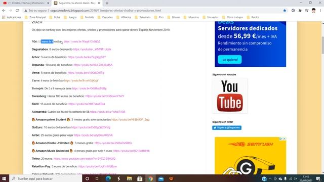Open Deportes bookmark folder
Image resolution: width=324 pixels, height=182 pixels.
pyautogui.click(x=105, y=17)
